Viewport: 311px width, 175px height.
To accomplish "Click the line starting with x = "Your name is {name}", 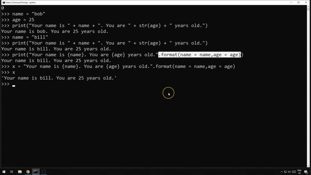I will [x=118, y=67].
